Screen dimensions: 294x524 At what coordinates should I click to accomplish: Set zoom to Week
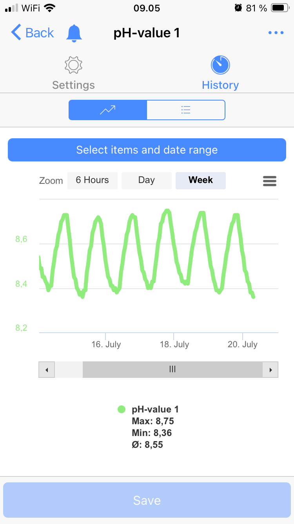click(x=201, y=180)
